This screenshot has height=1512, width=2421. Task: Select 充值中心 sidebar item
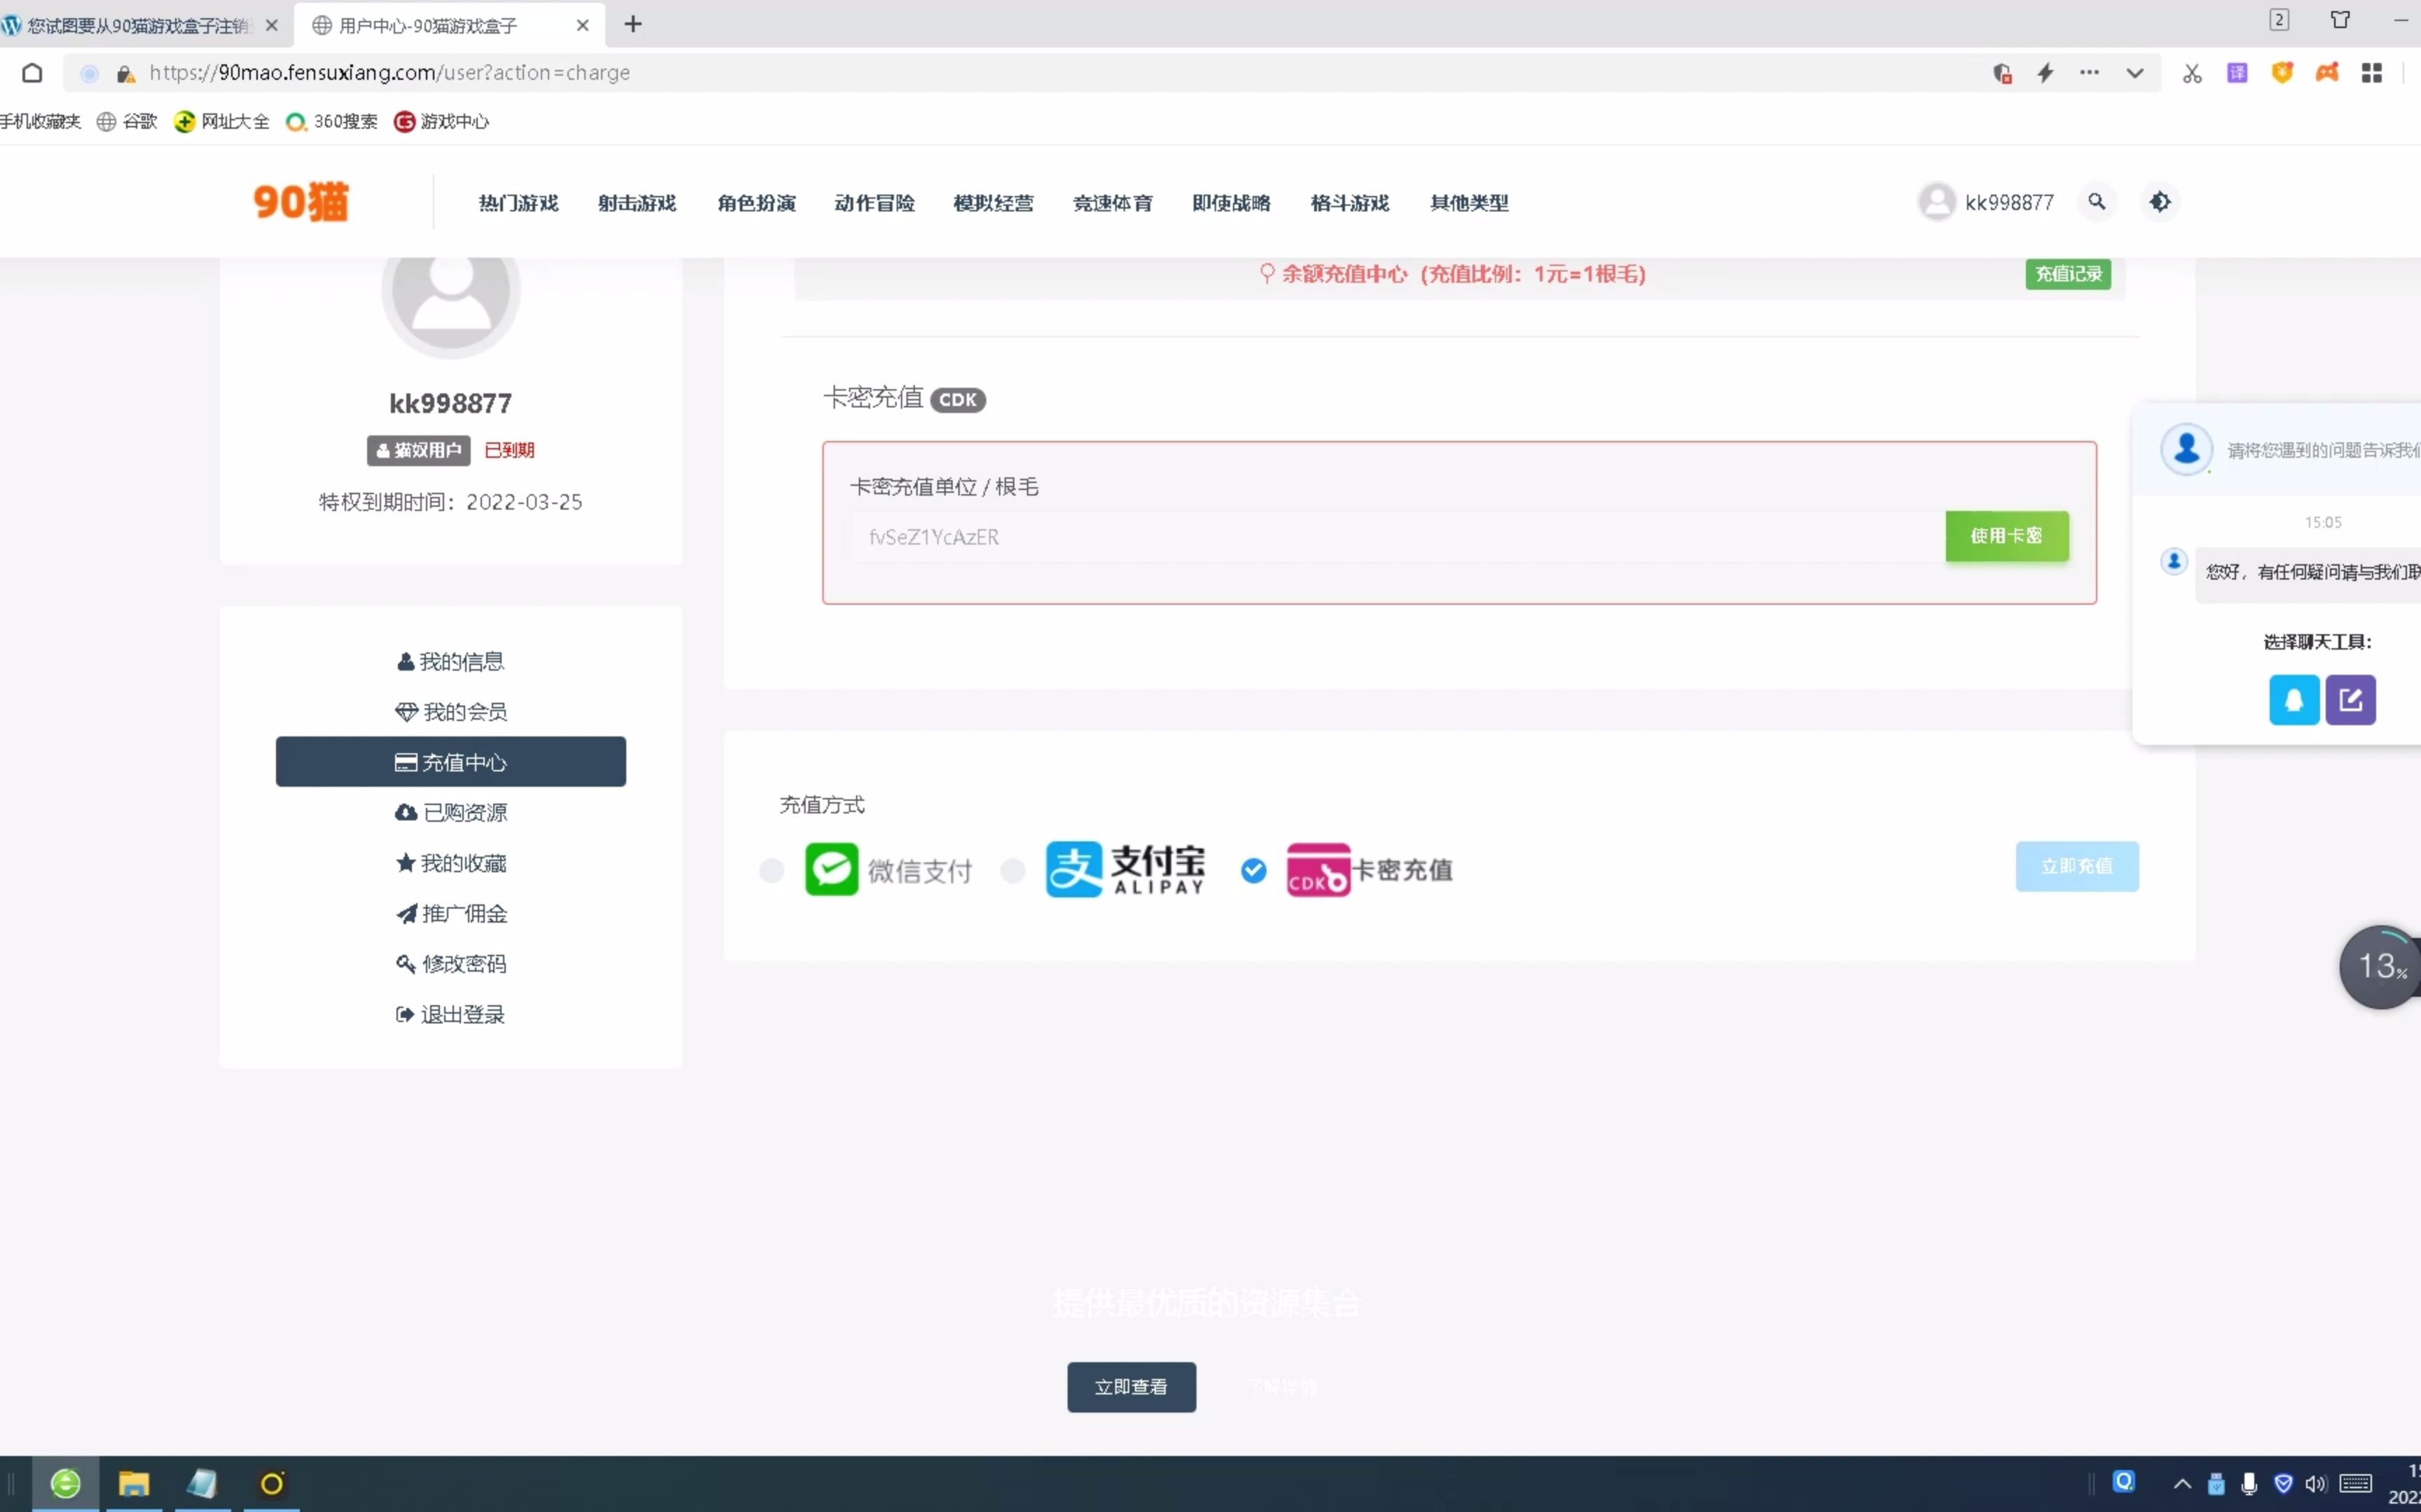pos(450,762)
